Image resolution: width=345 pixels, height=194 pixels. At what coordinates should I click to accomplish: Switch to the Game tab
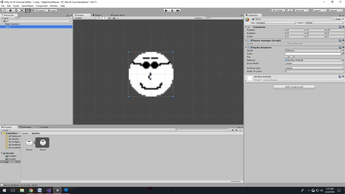click(x=97, y=15)
